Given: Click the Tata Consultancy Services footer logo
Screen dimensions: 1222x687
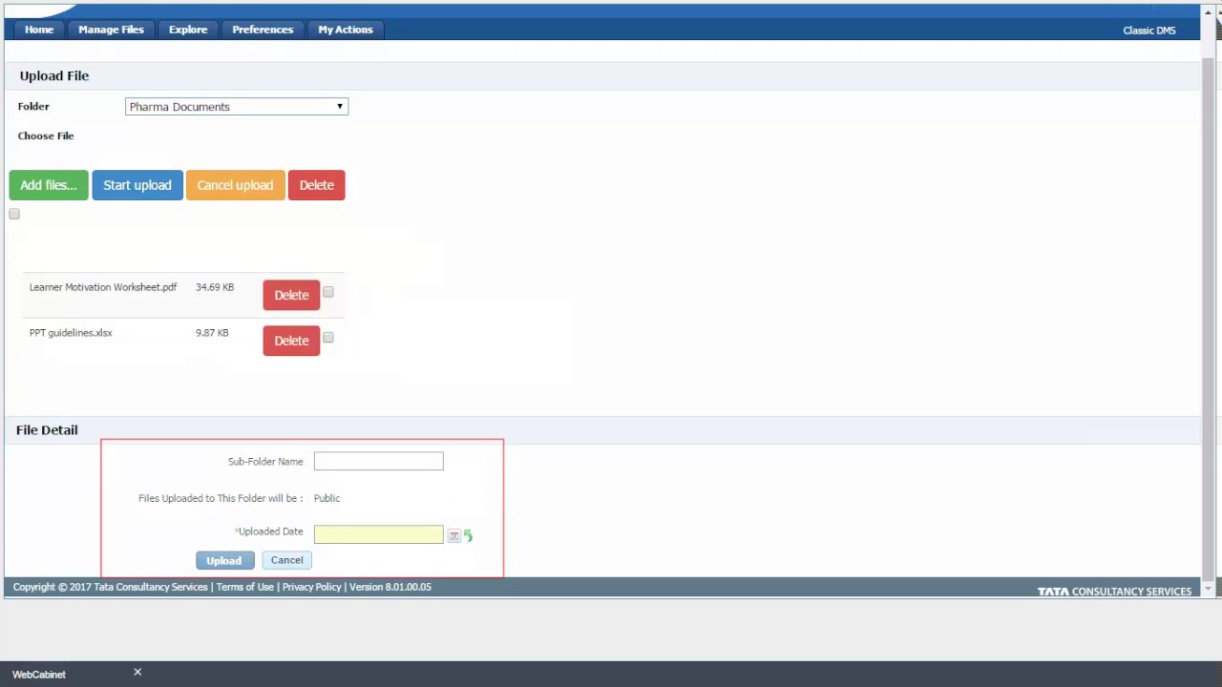Looking at the screenshot, I should pyautogui.click(x=1115, y=592).
